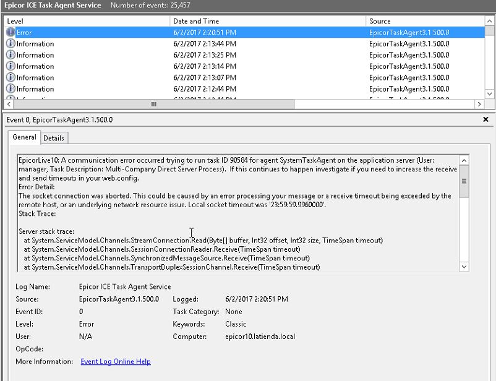496x381 pixels.
Task: Close the event details pane
Action: coord(485,119)
